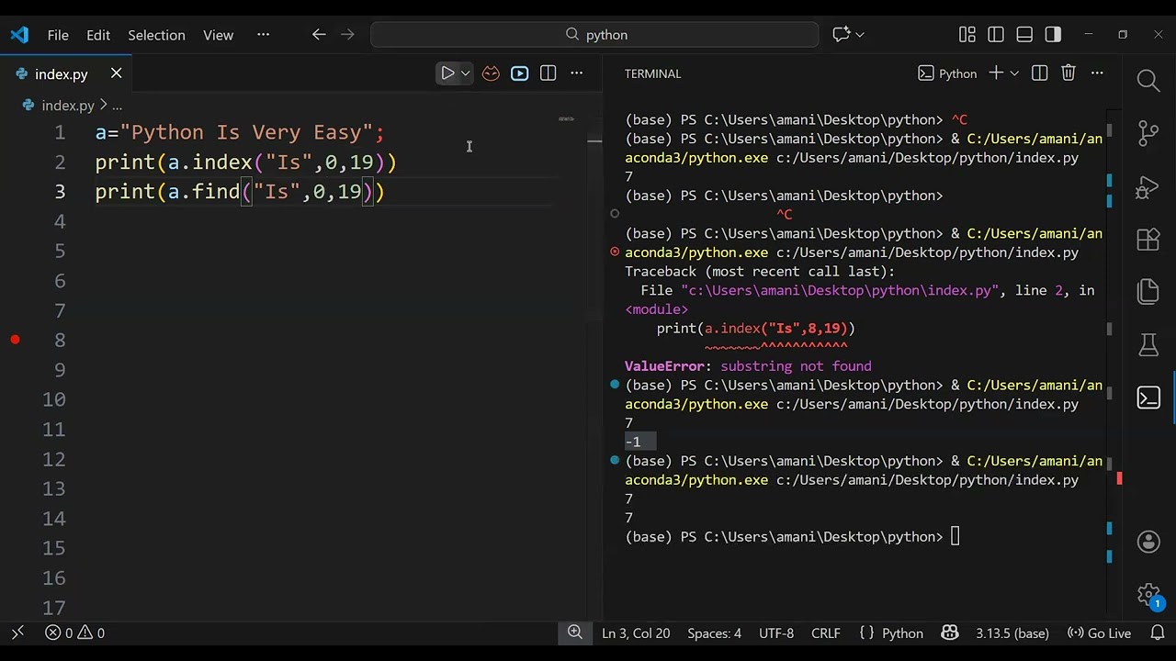Open the run options dropdown arrow

(x=466, y=73)
